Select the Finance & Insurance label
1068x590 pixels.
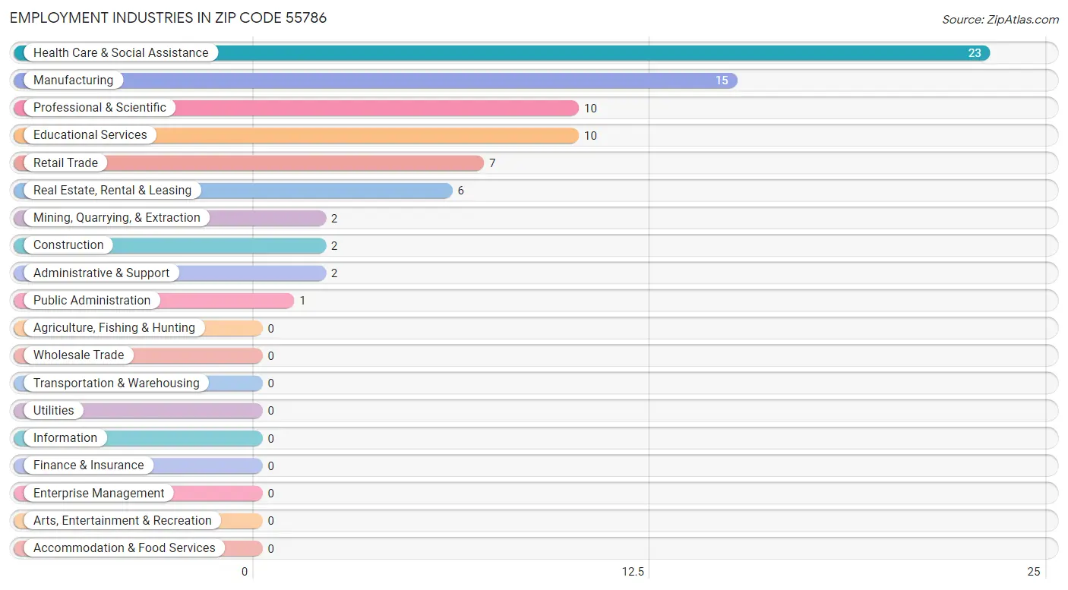(88, 465)
